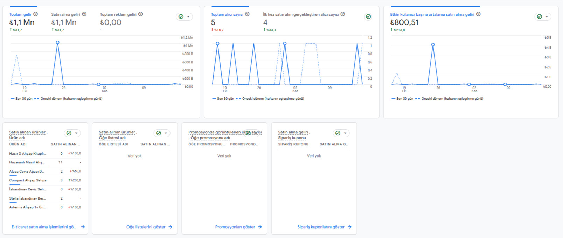
Task: Click check icon in Toplam gelir card
Action: [181, 16]
